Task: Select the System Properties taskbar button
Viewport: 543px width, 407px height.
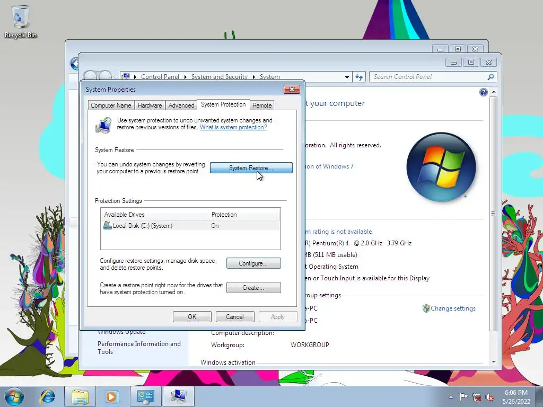Action: click(178, 396)
